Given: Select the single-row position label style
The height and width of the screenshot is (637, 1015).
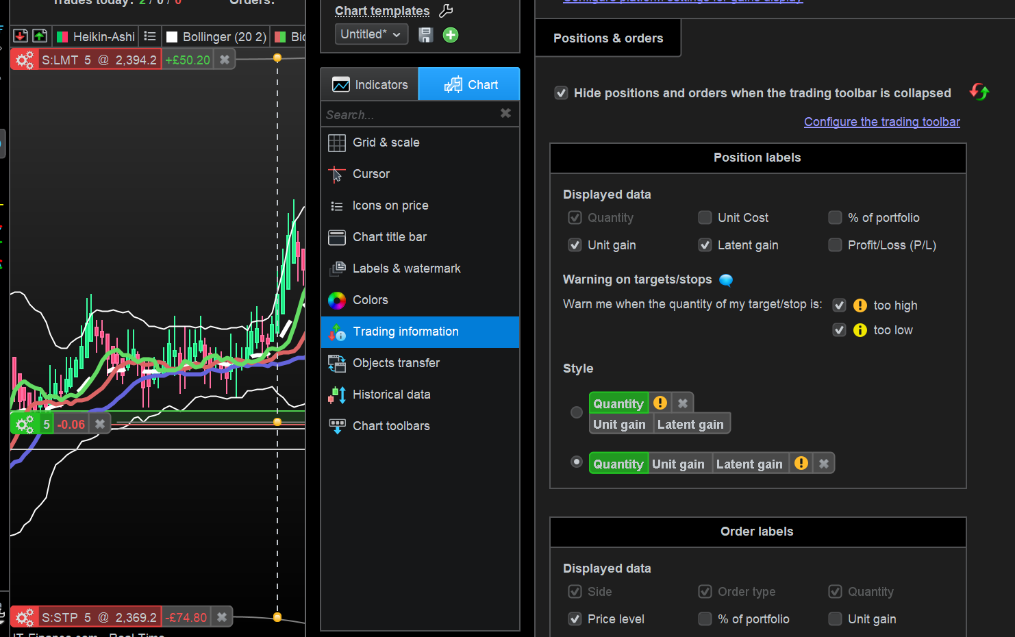Looking at the screenshot, I should click(x=577, y=462).
